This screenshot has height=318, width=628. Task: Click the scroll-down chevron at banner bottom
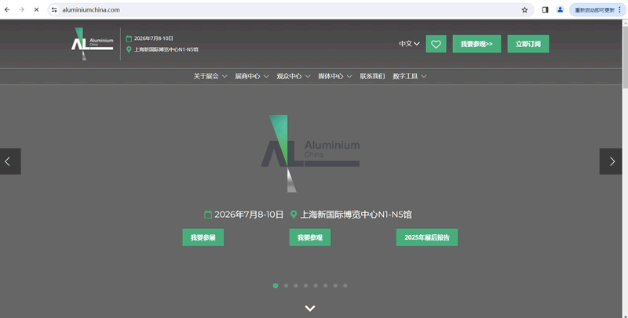pos(310,308)
